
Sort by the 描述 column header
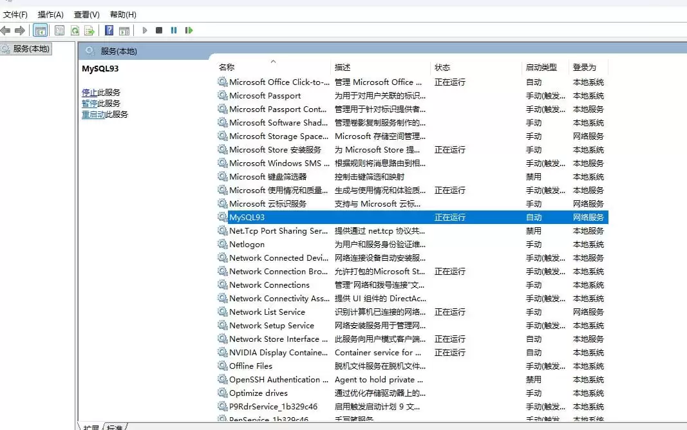click(x=381, y=67)
